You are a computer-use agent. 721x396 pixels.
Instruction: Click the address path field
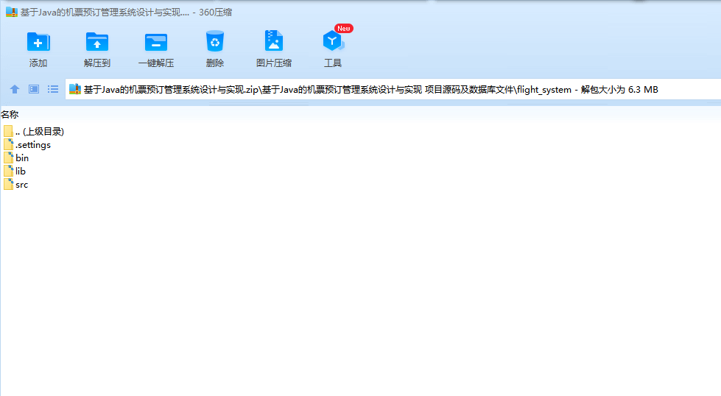pyautogui.click(x=393, y=89)
